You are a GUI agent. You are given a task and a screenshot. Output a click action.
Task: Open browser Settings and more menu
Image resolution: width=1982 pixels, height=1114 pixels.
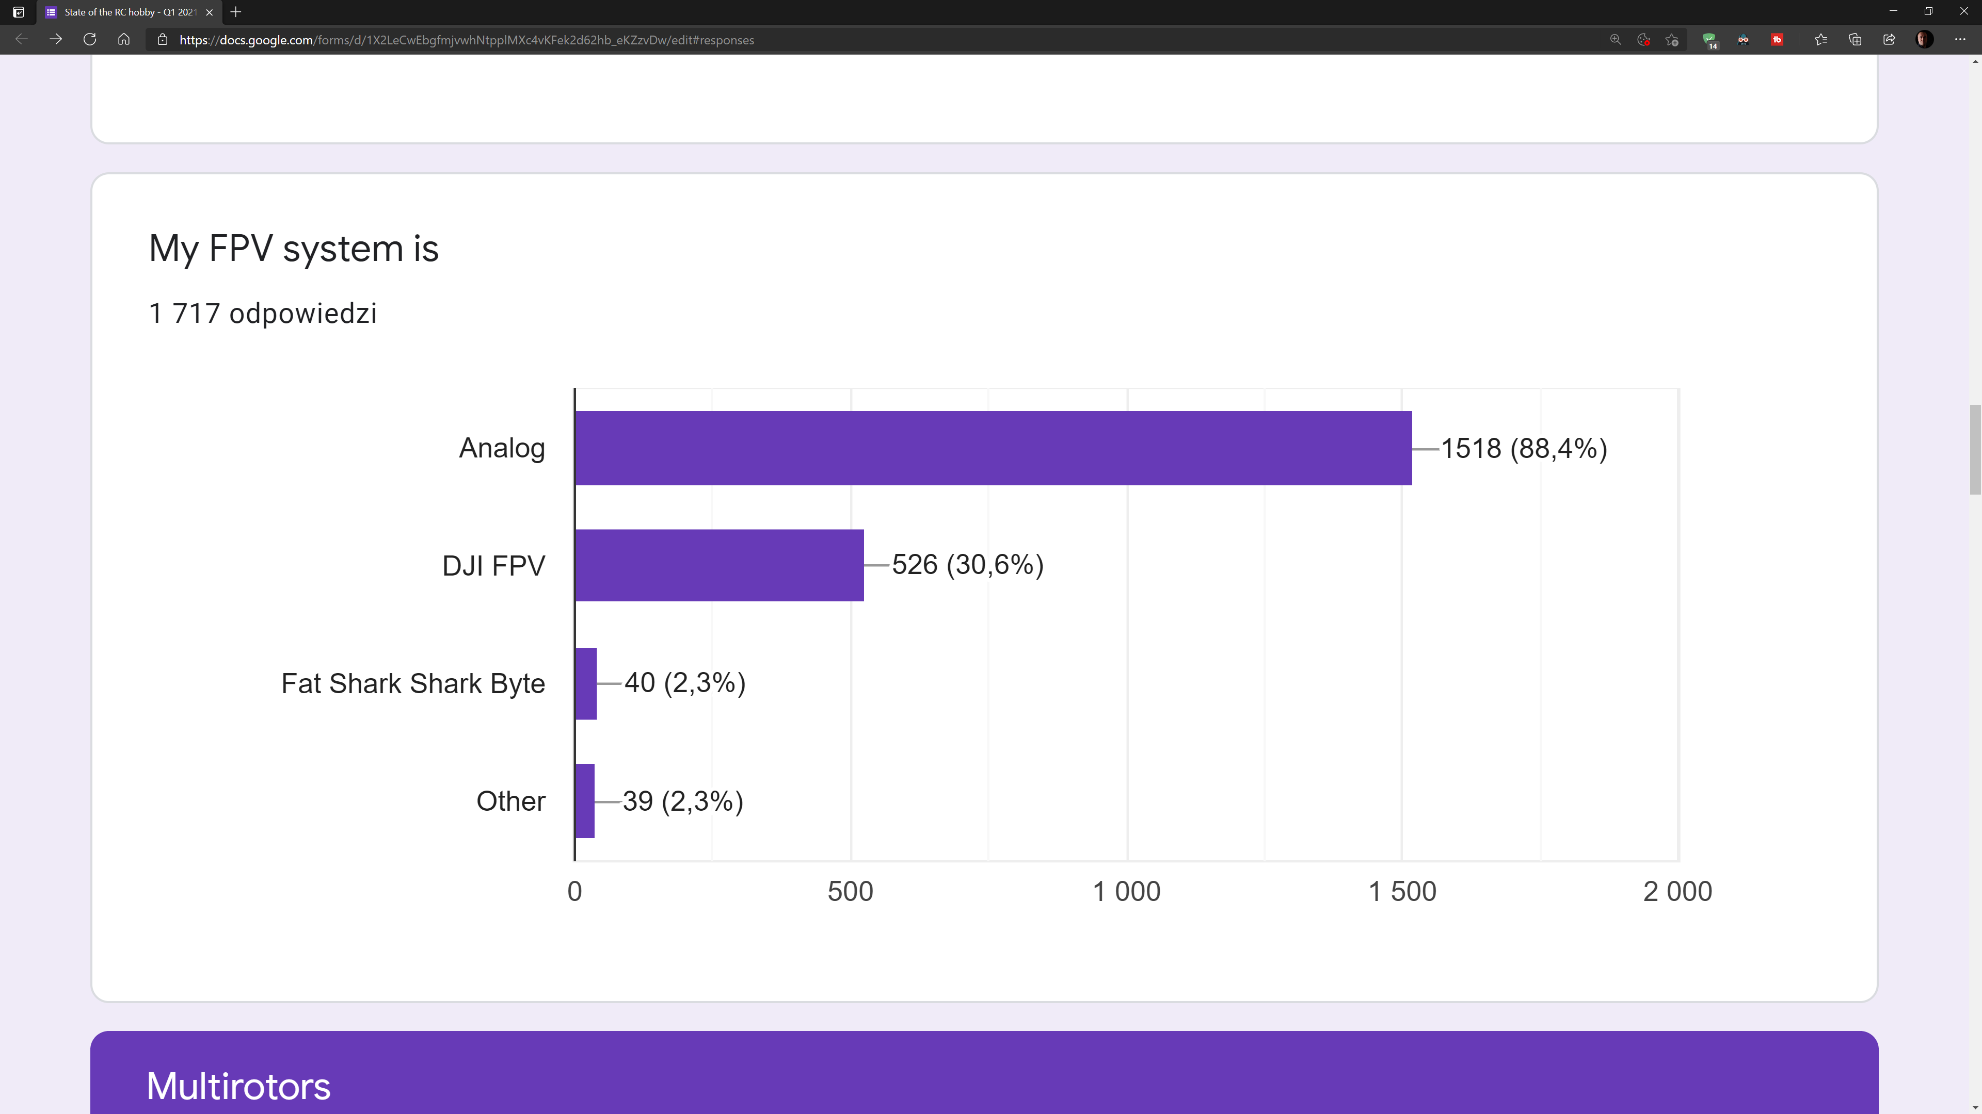click(x=1960, y=40)
